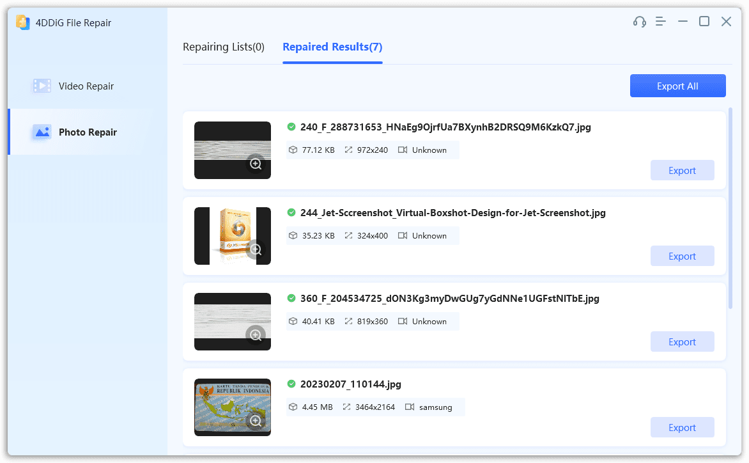Click the 4.45 MB size value

point(317,407)
